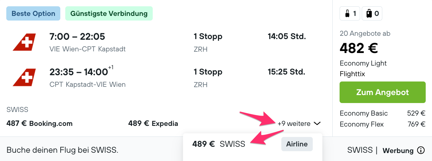This screenshot has height=161, width=432.
Task: Open the +9 weitere offers list
Action: pos(294,124)
